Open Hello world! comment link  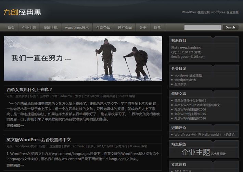[x=212, y=135]
